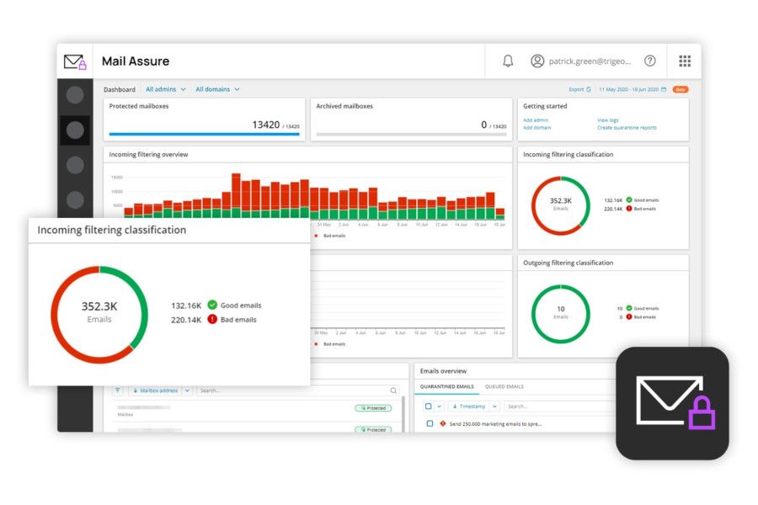Click the user profile avatar icon
The width and height of the screenshot is (758, 505).
click(x=537, y=61)
